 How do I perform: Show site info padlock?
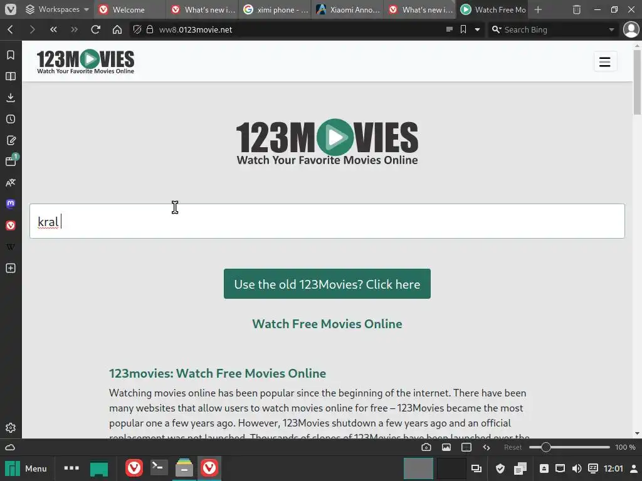point(150,29)
